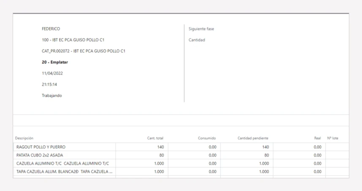
Task: Click the Consumido column header
Action: pyautogui.click(x=207, y=138)
